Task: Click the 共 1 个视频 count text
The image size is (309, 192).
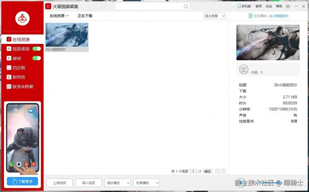Action: (x=180, y=171)
